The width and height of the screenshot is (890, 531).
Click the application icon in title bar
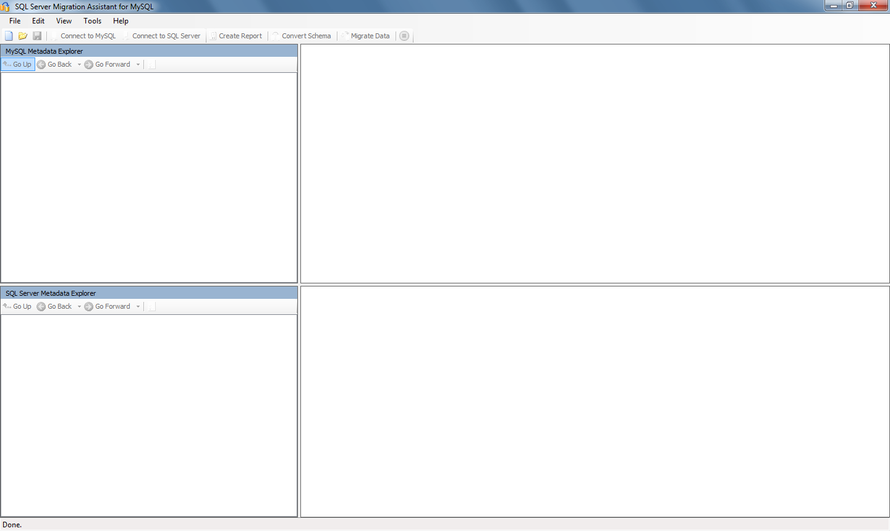pyautogui.click(x=6, y=6)
